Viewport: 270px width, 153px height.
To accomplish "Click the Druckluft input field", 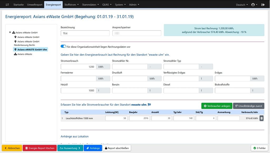I will coord(130,78).
